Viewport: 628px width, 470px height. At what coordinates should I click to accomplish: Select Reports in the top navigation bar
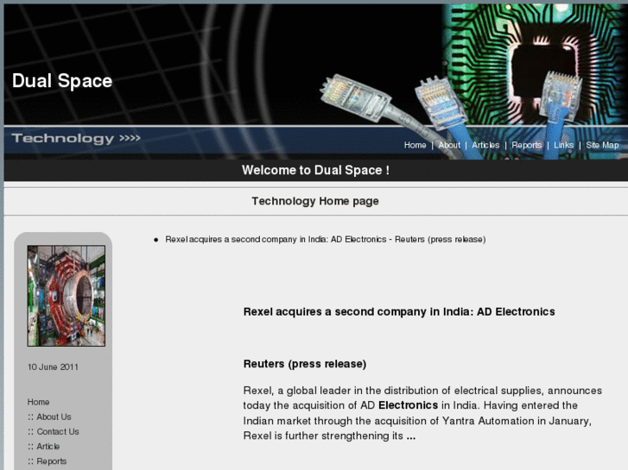point(526,145)
